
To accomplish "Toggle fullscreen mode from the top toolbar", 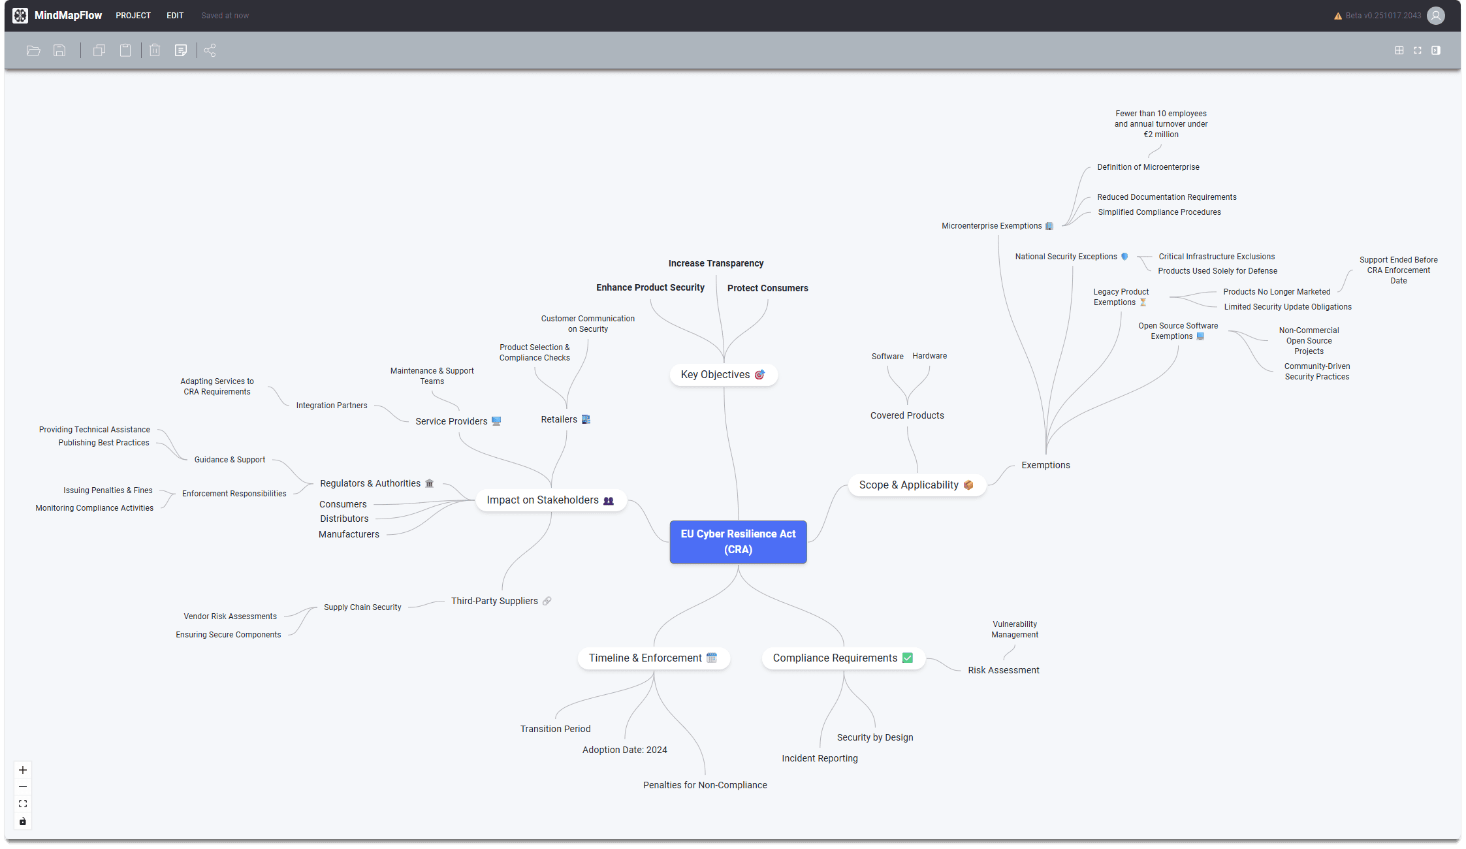I will [x=1417, y=50].
